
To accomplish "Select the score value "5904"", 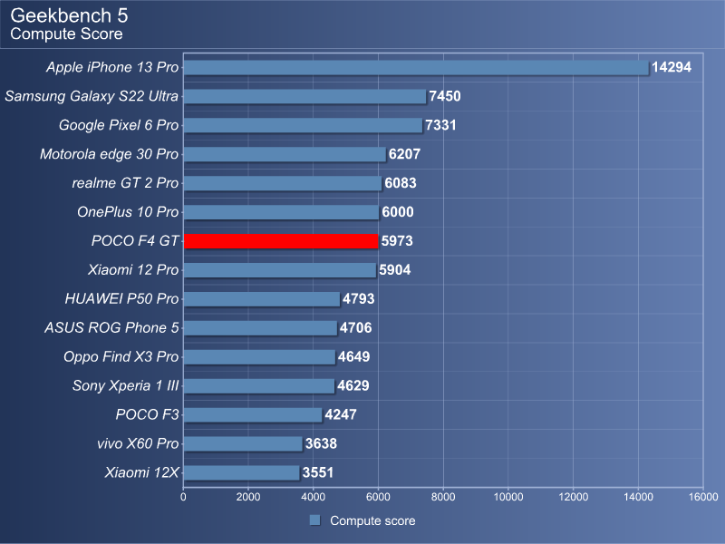I will pos(395,269).
